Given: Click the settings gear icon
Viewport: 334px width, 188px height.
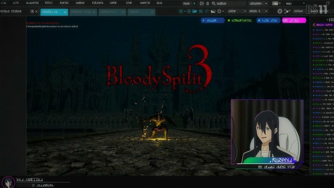Looking at the screenshot, I should [219, 11].
